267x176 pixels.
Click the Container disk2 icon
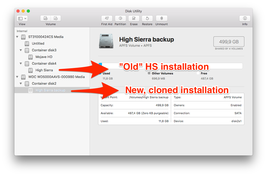coord(27,83)
